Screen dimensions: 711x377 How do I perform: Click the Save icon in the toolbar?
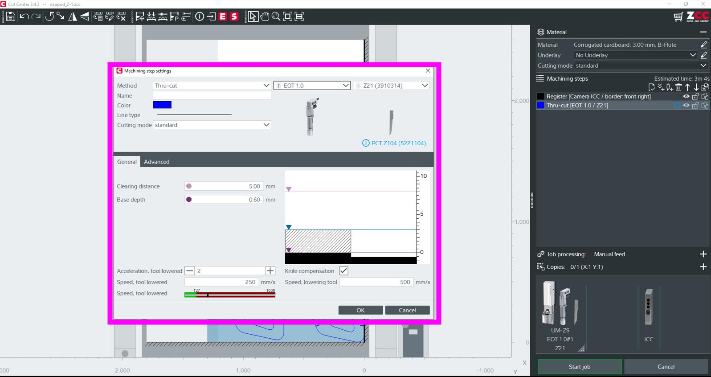10,16
